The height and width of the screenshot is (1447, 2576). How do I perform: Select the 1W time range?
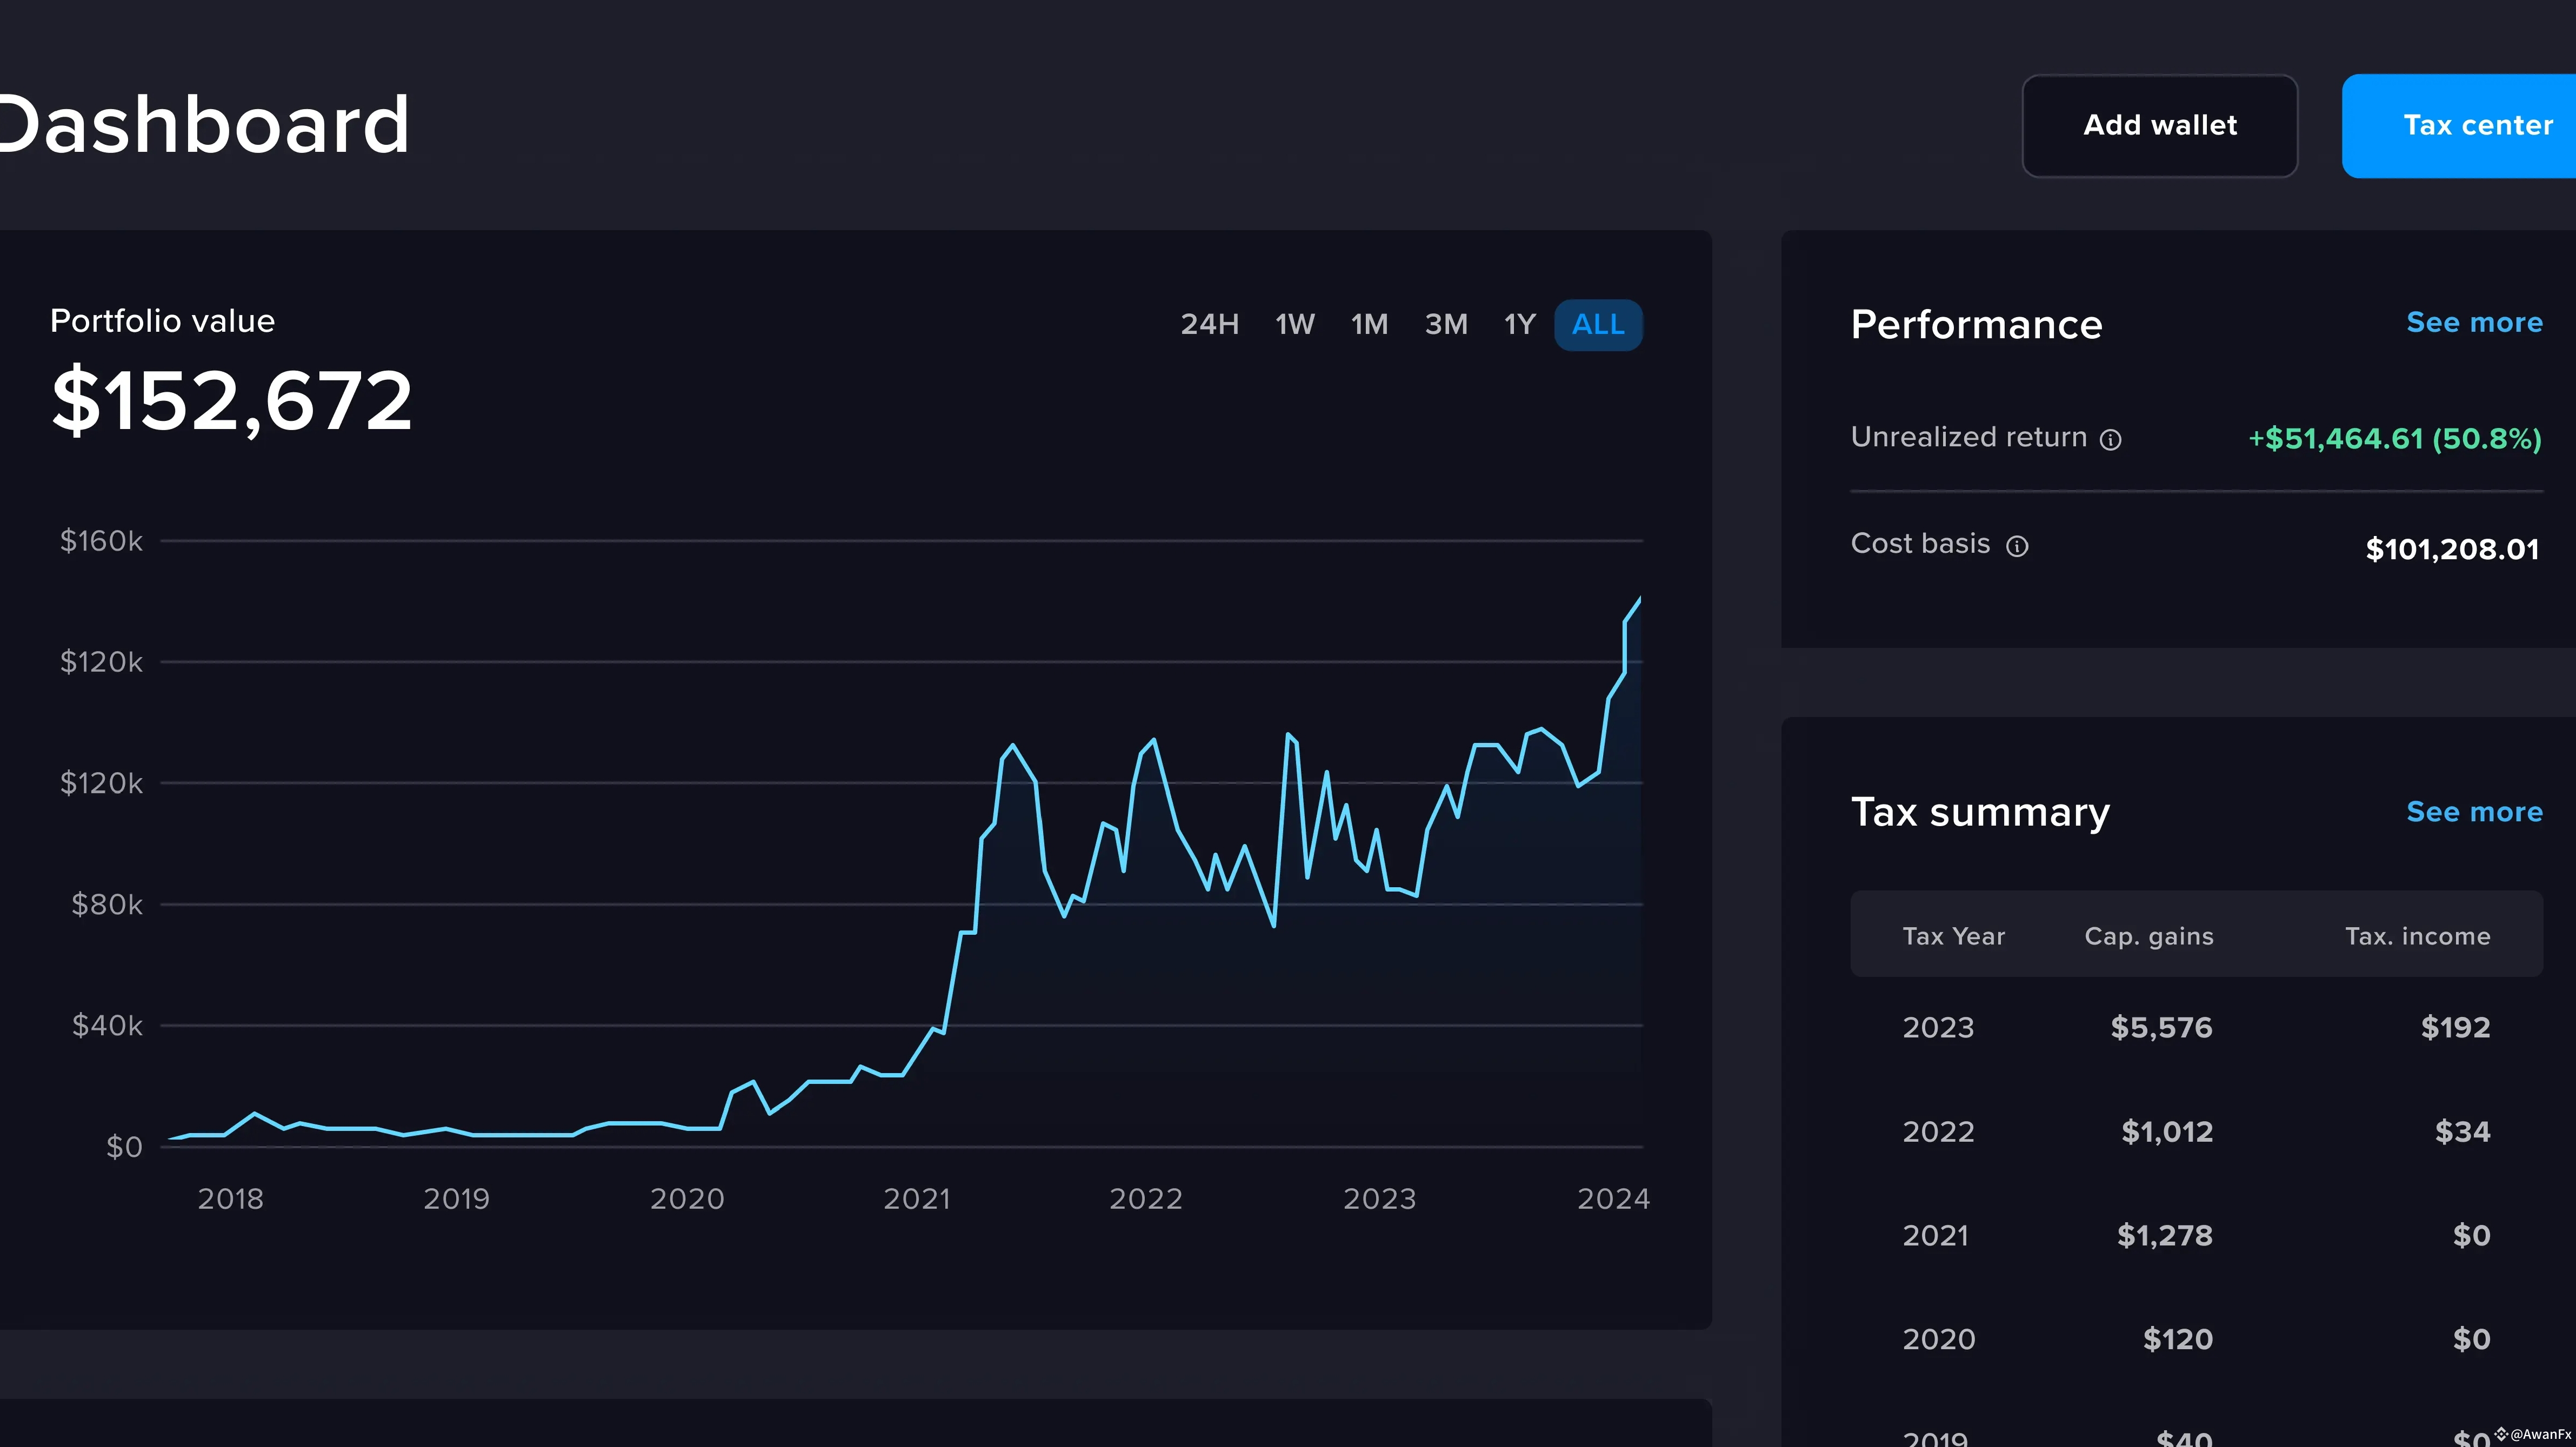coord(1294,325)
